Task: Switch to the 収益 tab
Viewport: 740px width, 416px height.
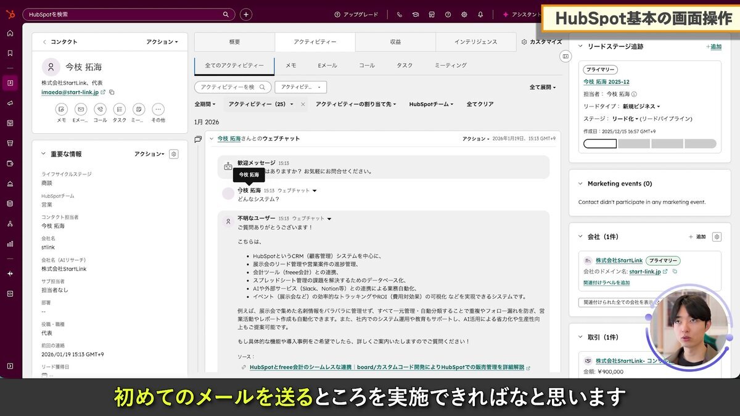Action: (x=395, y=42)
